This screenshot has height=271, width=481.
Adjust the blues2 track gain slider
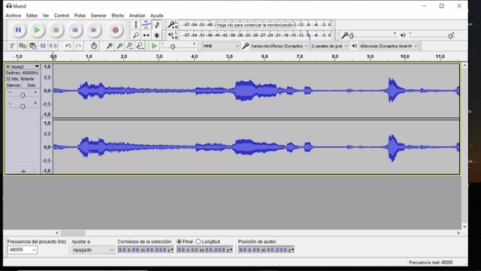(23, 95)
